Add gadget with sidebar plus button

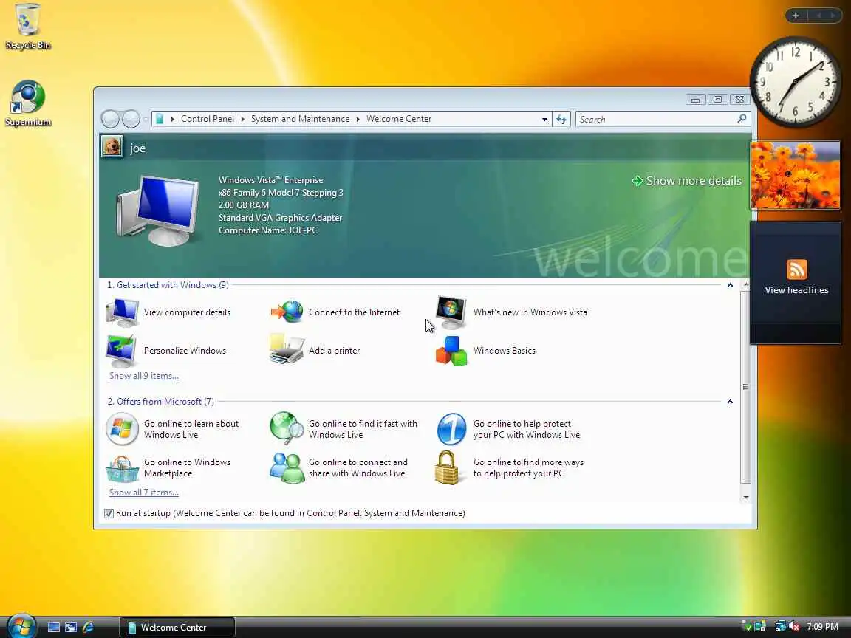[796, 16]
